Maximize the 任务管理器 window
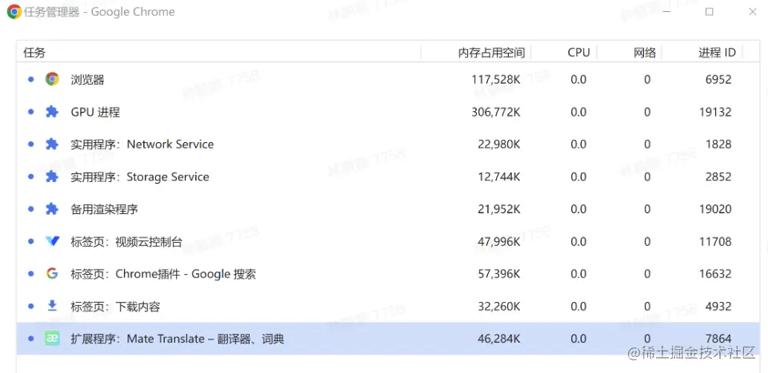The height and width of the screenshot is (373, 768). (709, 12)
